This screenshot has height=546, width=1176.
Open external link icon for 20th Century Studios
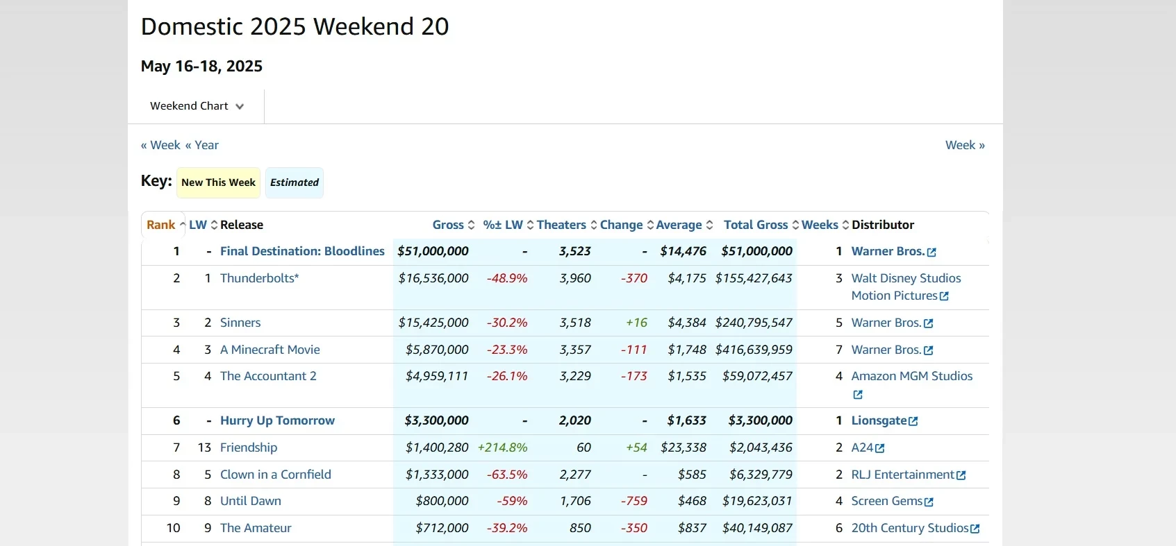coord(975,529)
